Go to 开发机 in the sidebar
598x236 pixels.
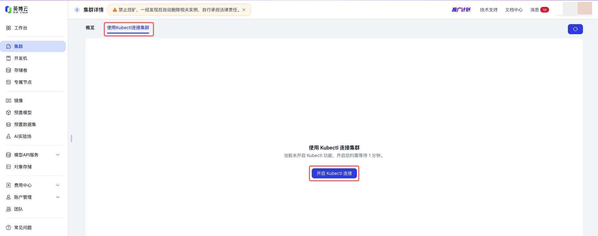(33, 58)
